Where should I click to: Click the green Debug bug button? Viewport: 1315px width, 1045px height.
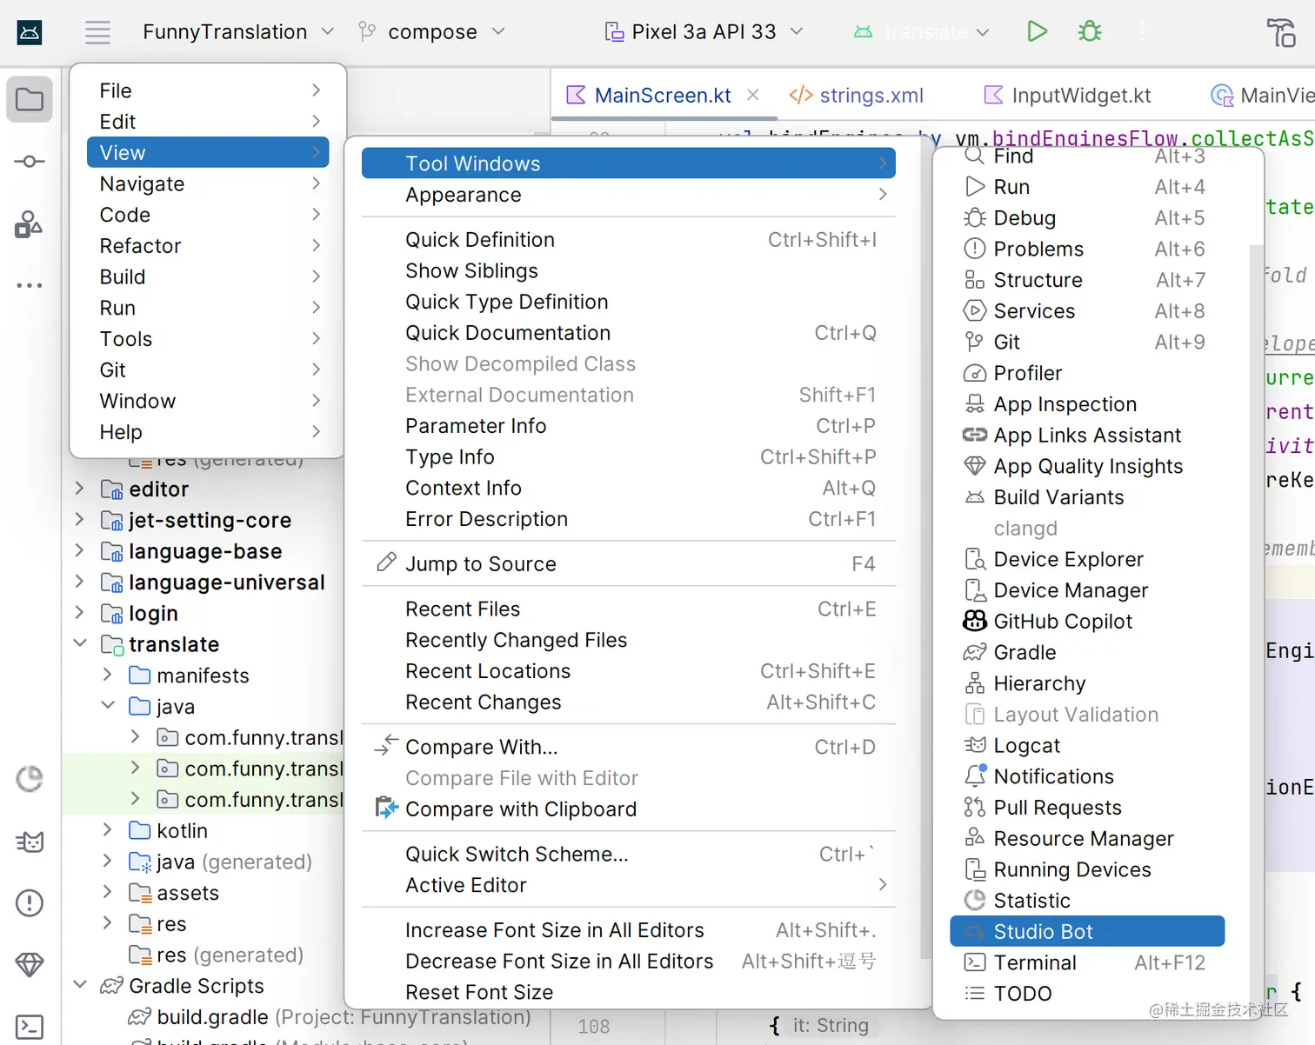1089,32
